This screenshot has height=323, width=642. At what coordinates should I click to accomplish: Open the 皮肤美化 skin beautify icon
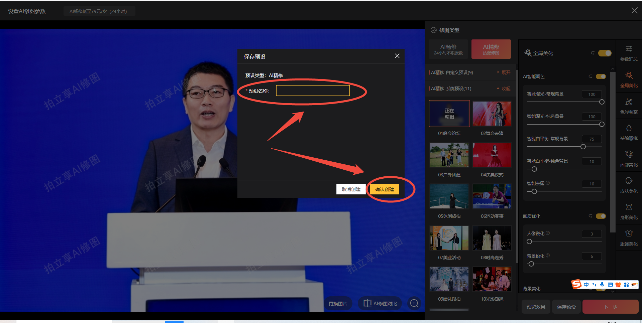pos(629,185)
